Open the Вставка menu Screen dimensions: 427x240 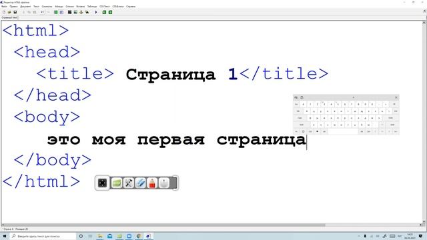pos(80,6)
